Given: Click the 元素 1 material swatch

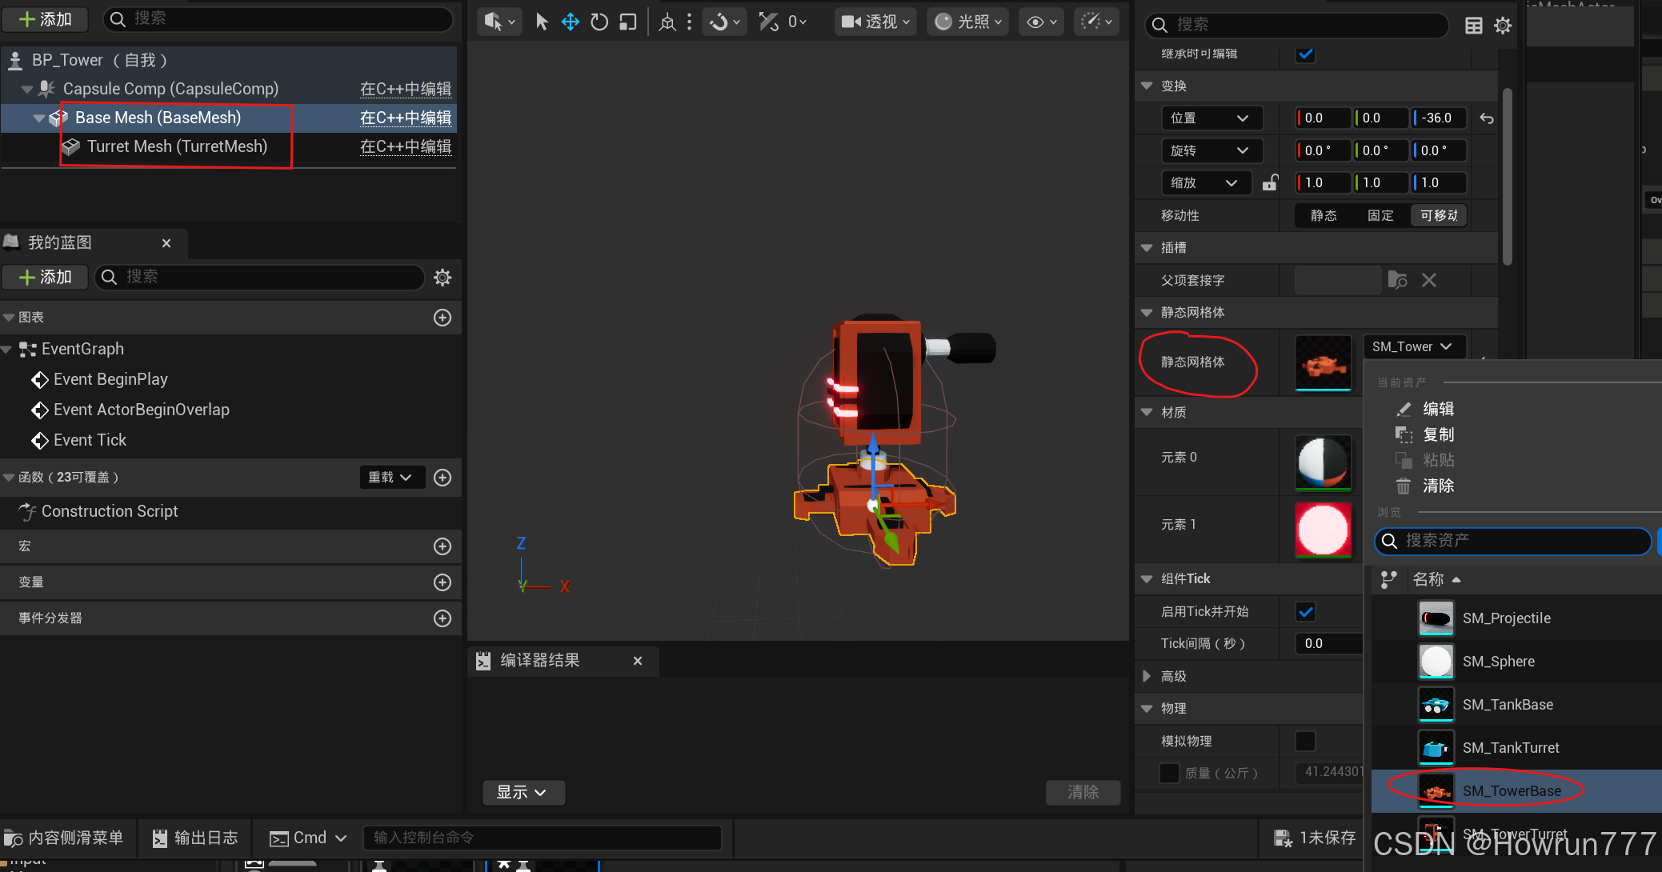Looking at the screenshot, I should pyautogui.click(x=1323, y=530).
